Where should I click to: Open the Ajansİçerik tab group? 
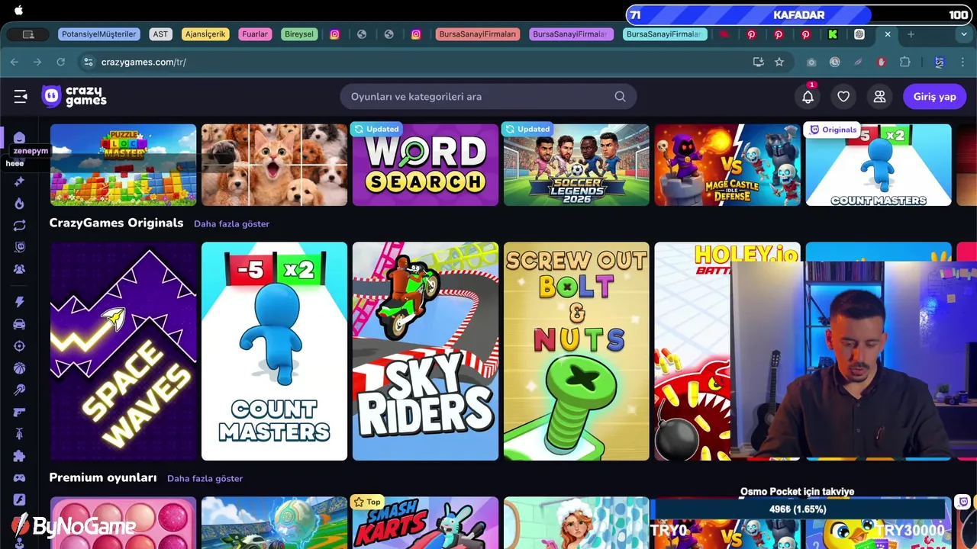[205, 34]
